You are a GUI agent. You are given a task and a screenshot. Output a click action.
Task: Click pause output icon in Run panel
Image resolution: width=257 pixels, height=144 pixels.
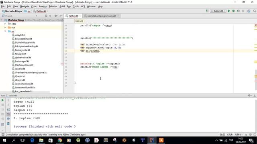(x=3, y=109)
